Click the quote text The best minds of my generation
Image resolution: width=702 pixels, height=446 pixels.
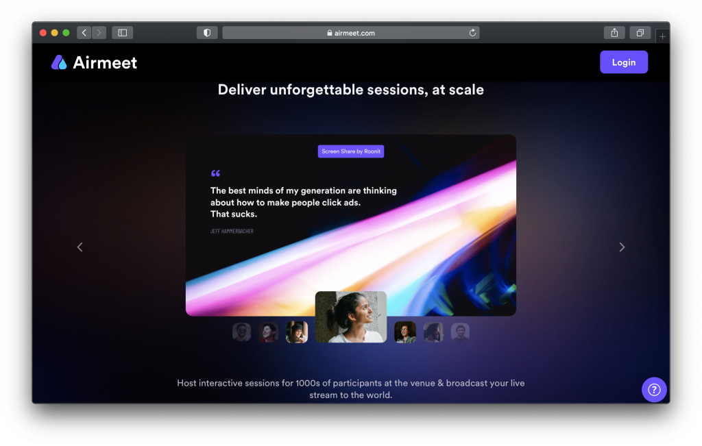pyautogui.click(x=304, y=202)
